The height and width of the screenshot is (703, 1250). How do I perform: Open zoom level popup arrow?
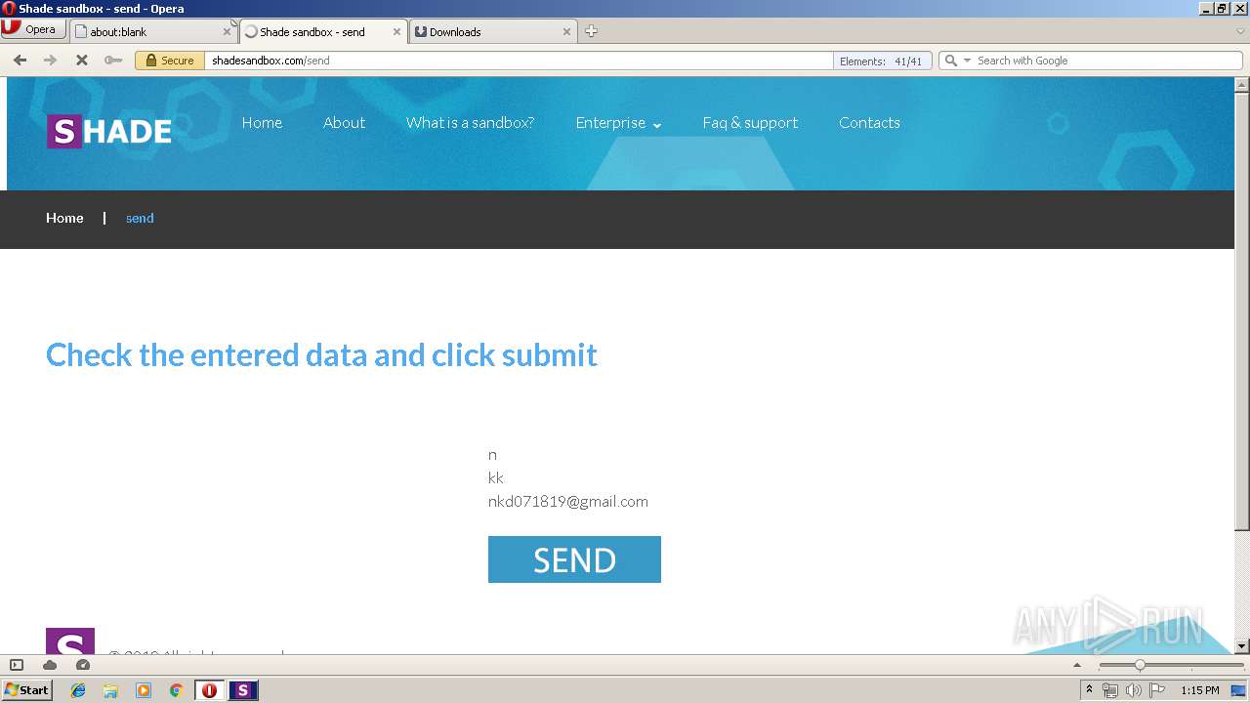tap(1077, 665)
